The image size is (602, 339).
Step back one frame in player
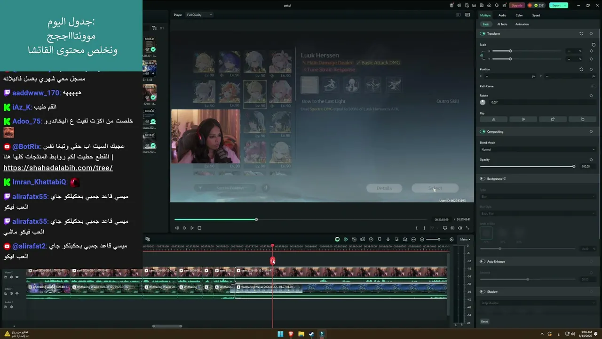tap(177, 228)
